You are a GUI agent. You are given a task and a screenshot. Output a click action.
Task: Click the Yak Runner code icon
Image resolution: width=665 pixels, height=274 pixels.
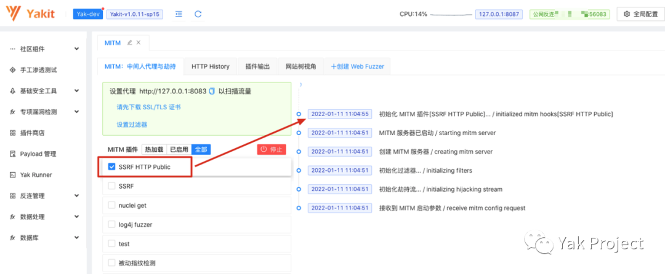13,174
